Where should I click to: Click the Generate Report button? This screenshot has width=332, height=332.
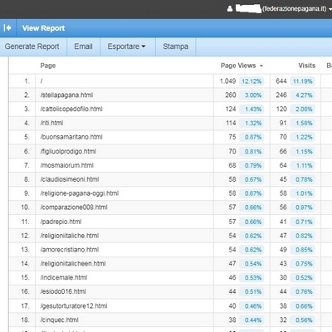pos(32,46)
